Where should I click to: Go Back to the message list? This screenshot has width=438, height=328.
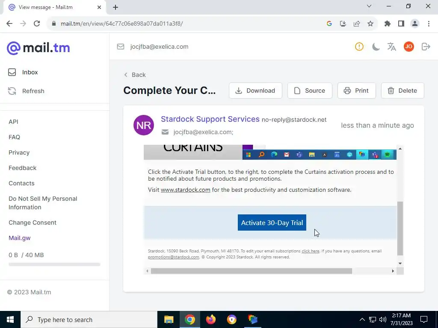[135, 75]
